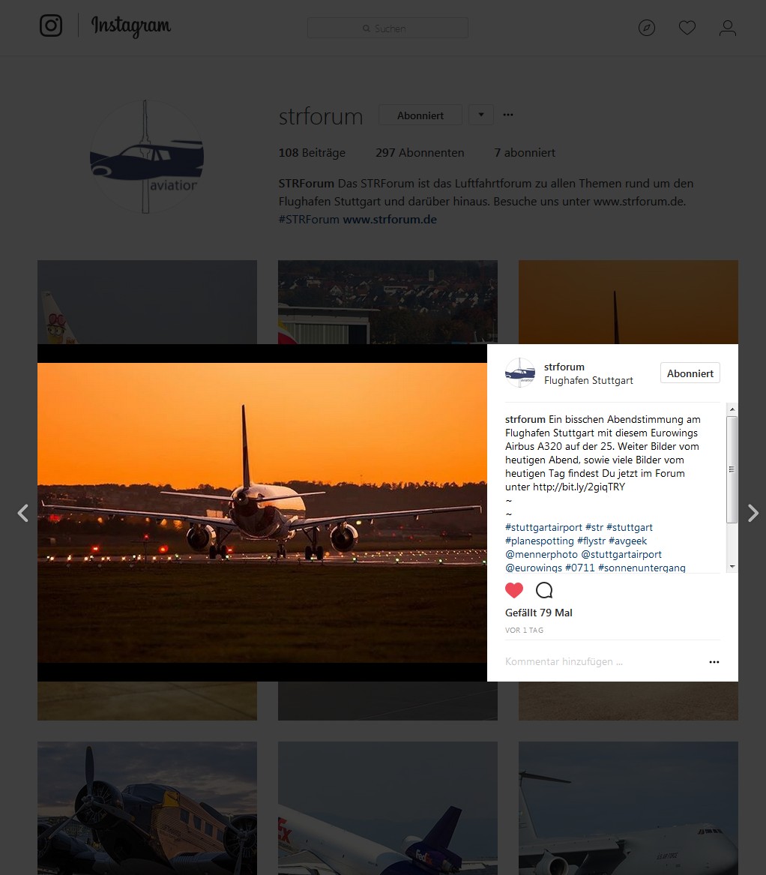Image resolution: width=766 pixels, height=875 pixels.
Task: Toggle Abonniert button in post panel
Action: (x=690, y=373)
